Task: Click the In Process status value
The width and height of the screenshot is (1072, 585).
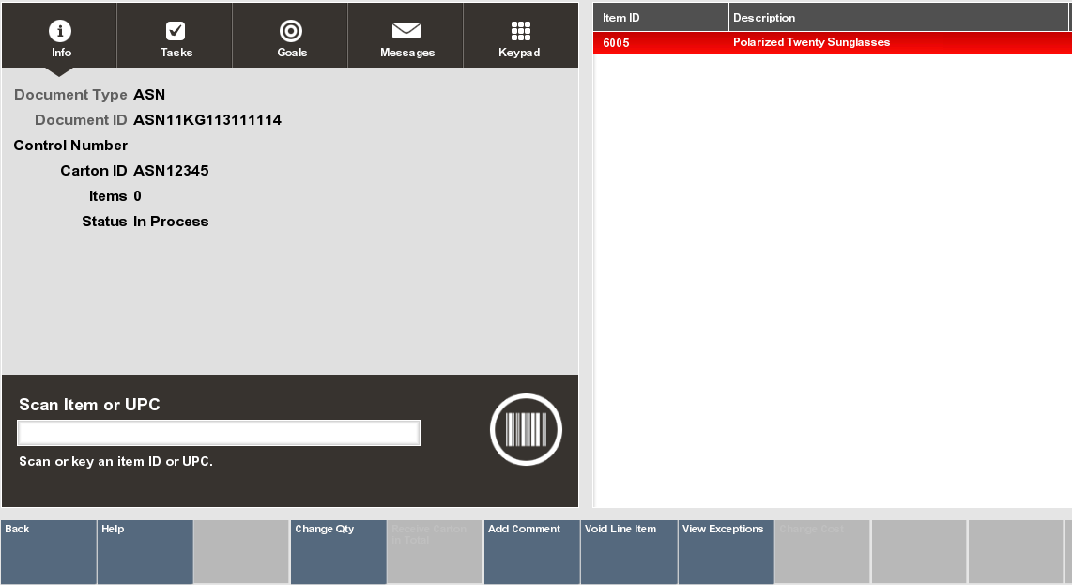Action: point(171,222)
